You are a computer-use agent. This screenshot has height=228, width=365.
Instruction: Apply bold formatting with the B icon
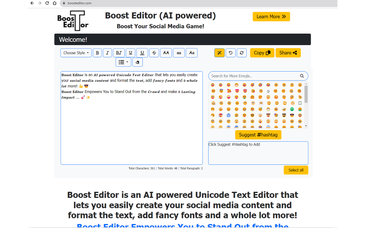click(97, 53)
